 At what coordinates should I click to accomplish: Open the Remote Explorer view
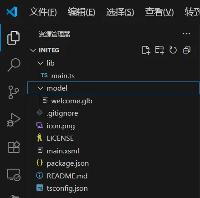pyautogui.click(x=14, y=175)
